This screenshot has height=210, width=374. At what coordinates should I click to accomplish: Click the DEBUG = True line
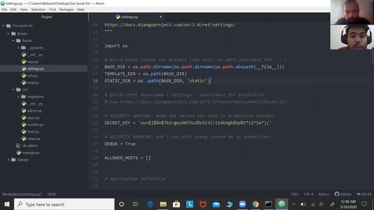click(120, 144)
